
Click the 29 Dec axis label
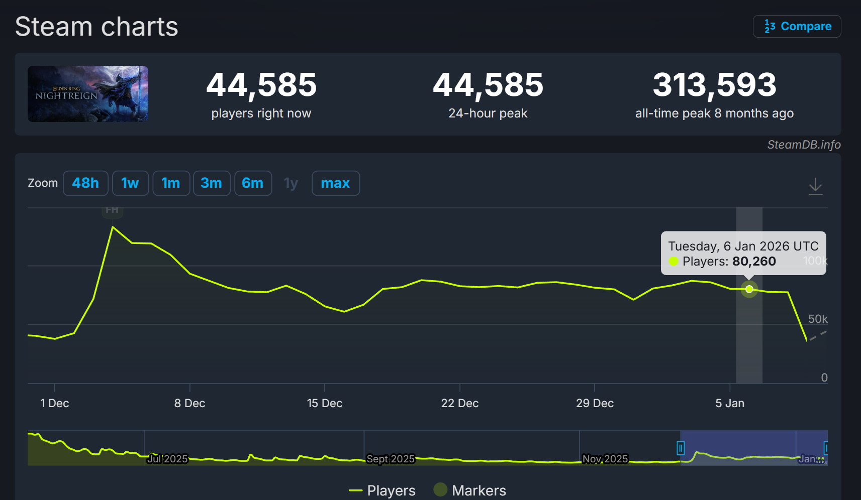click(595, 403)
